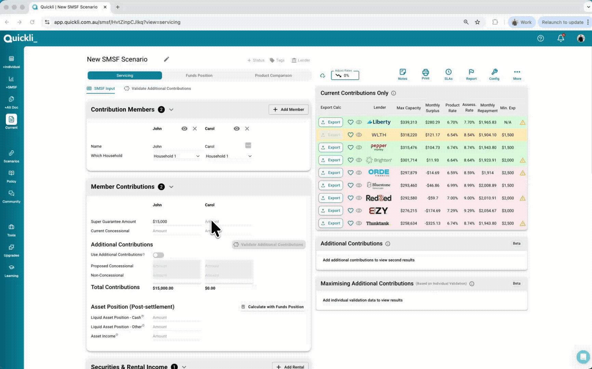Favourite the Liberty lender result

tap(350, 122)
